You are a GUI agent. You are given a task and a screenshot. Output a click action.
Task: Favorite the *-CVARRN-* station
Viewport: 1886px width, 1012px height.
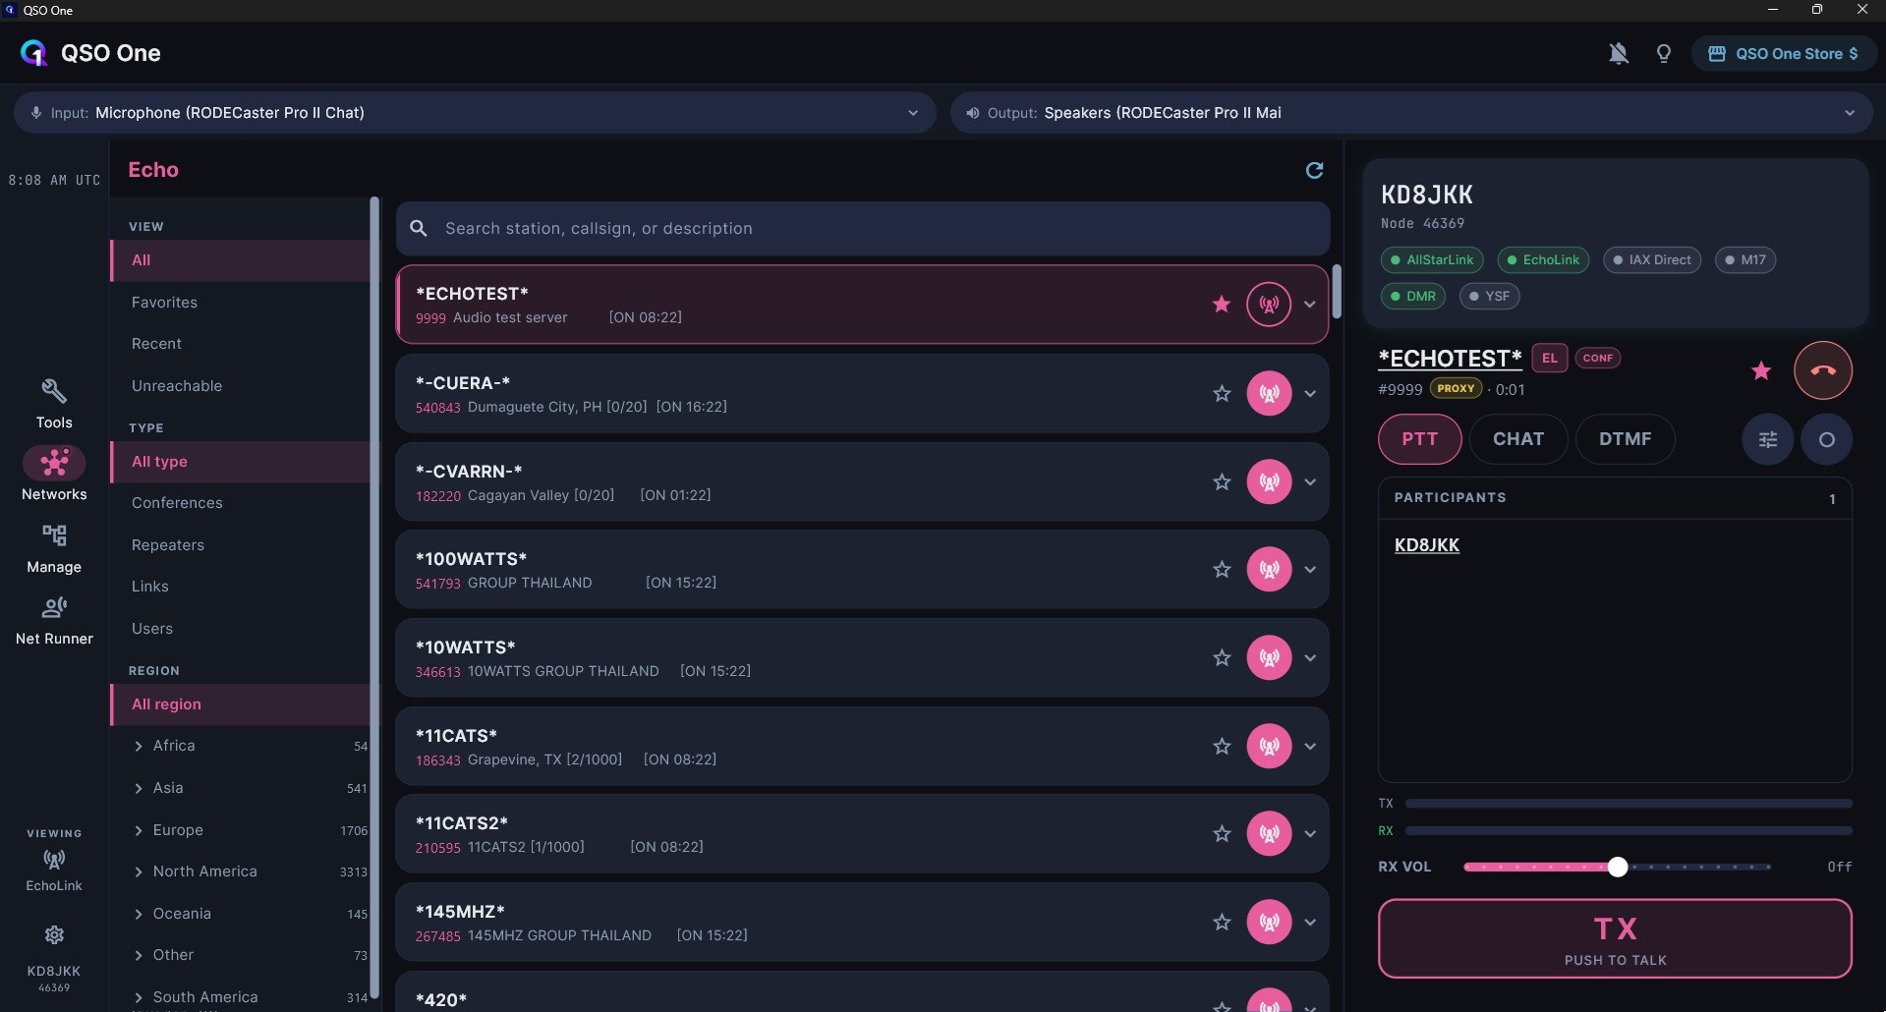pos(1222,482)
